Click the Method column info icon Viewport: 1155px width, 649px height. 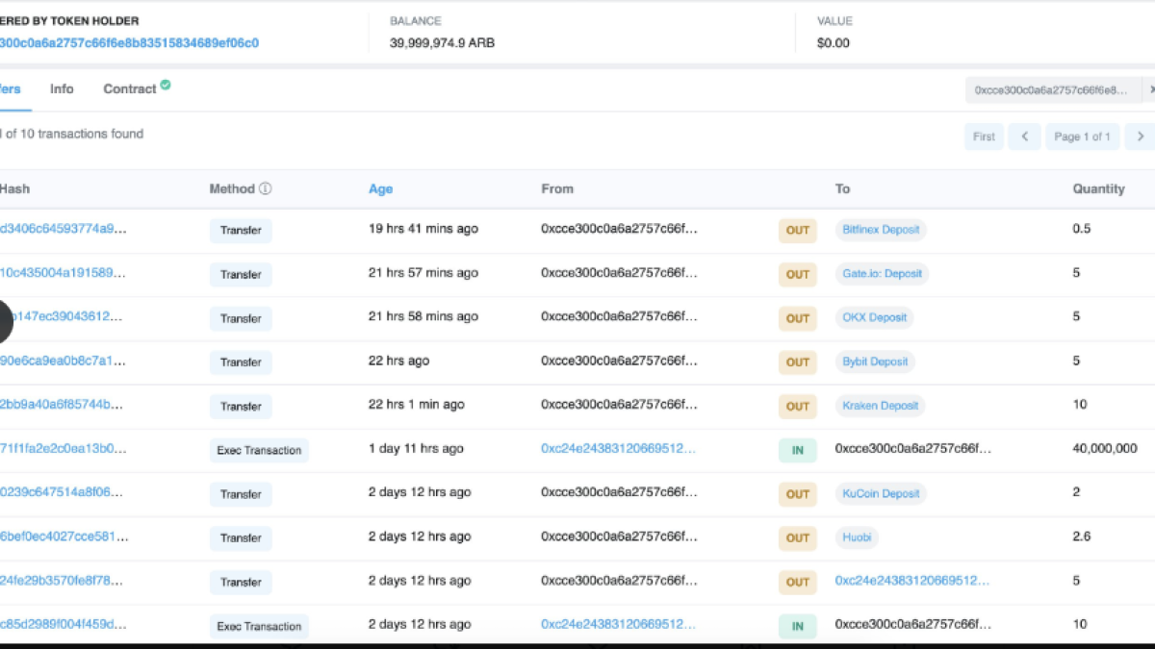[266, 189]
